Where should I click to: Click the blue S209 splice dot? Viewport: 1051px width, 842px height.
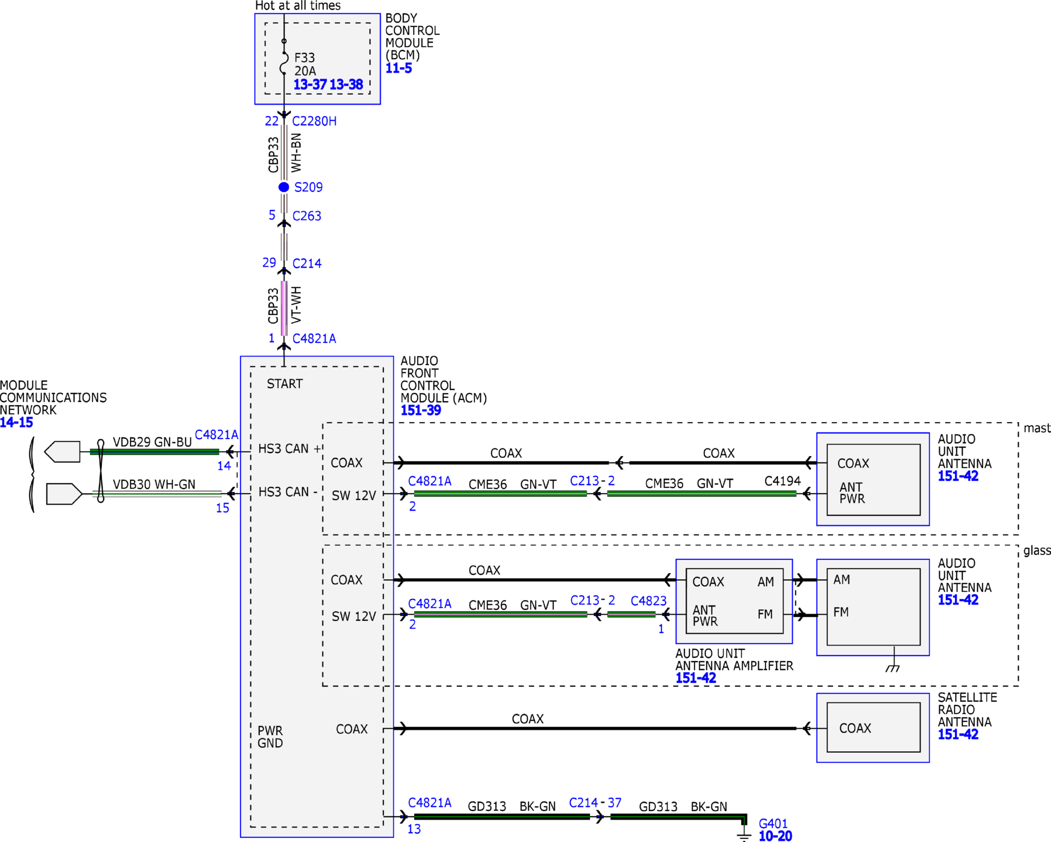pos(284,187)
